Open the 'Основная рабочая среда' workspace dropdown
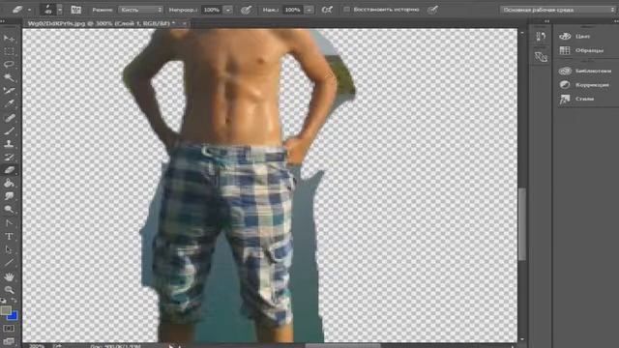 click(558, 10)
